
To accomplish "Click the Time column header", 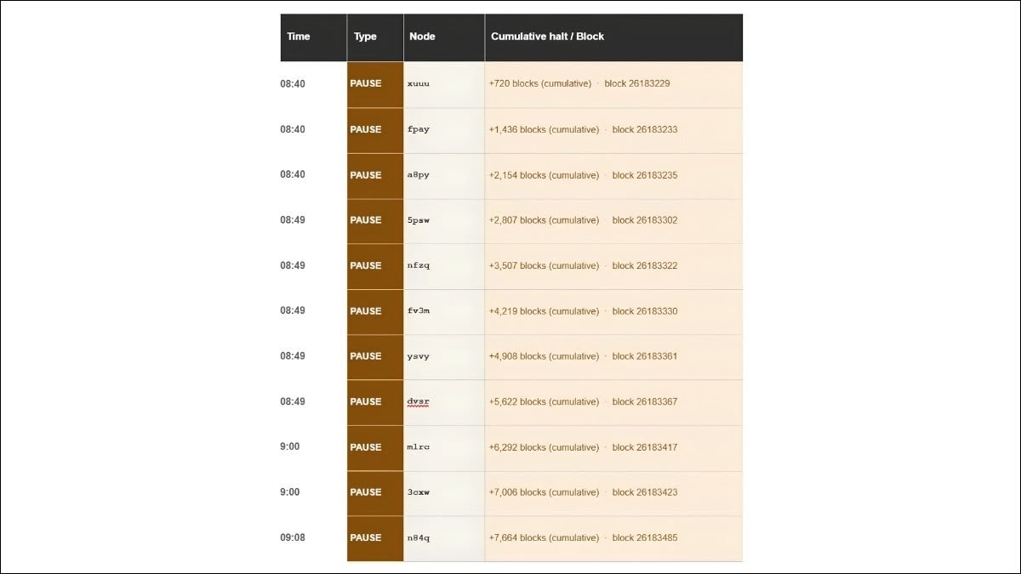I will point(313,37).
